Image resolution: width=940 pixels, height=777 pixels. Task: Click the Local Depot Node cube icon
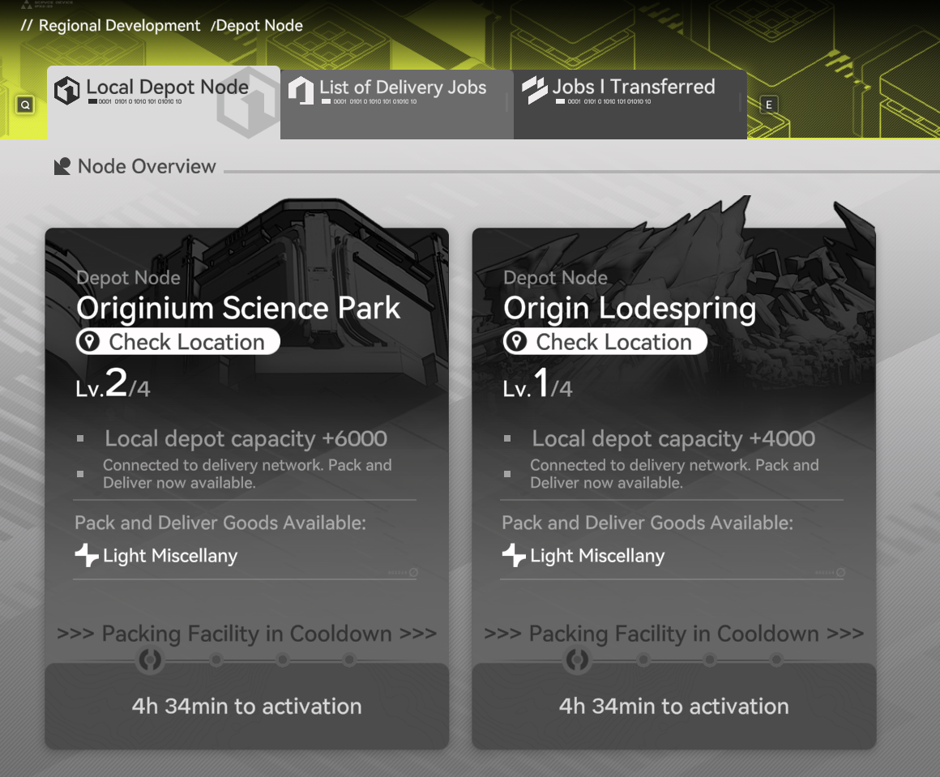click(x=66, y=91)
